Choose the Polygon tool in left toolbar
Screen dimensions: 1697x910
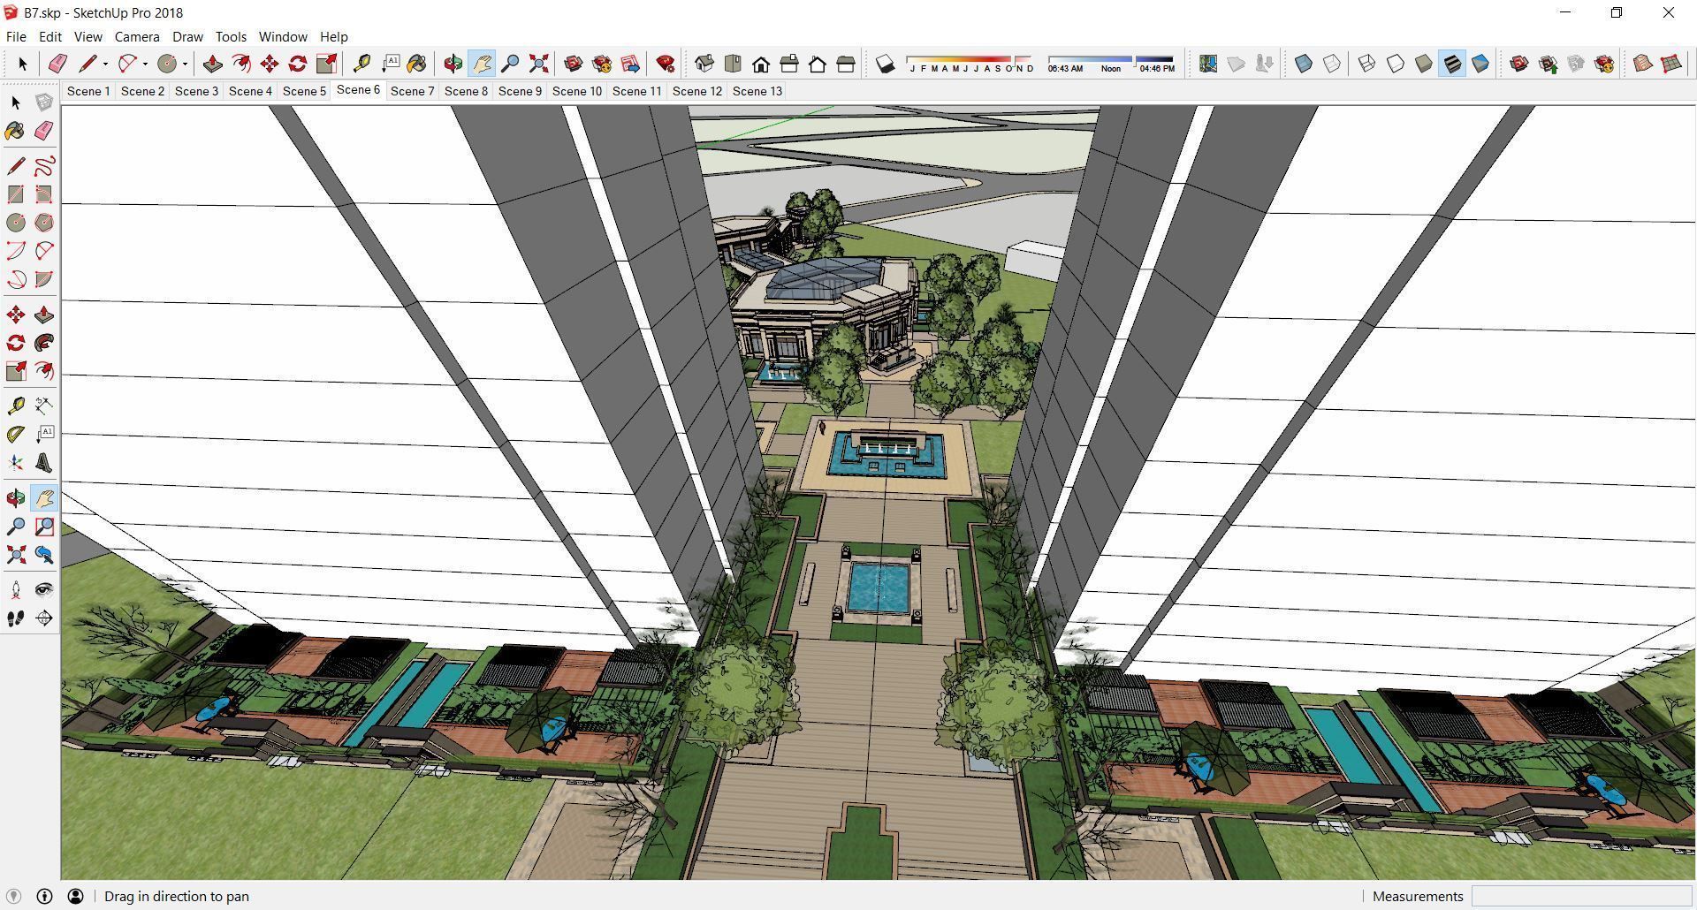44,223
